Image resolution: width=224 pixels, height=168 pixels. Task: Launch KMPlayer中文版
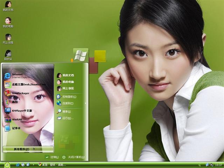[18, 111]
